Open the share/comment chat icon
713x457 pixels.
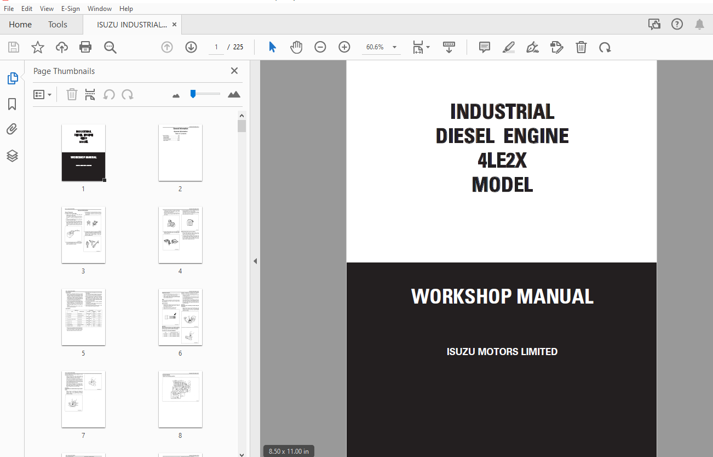pos(654,24)
